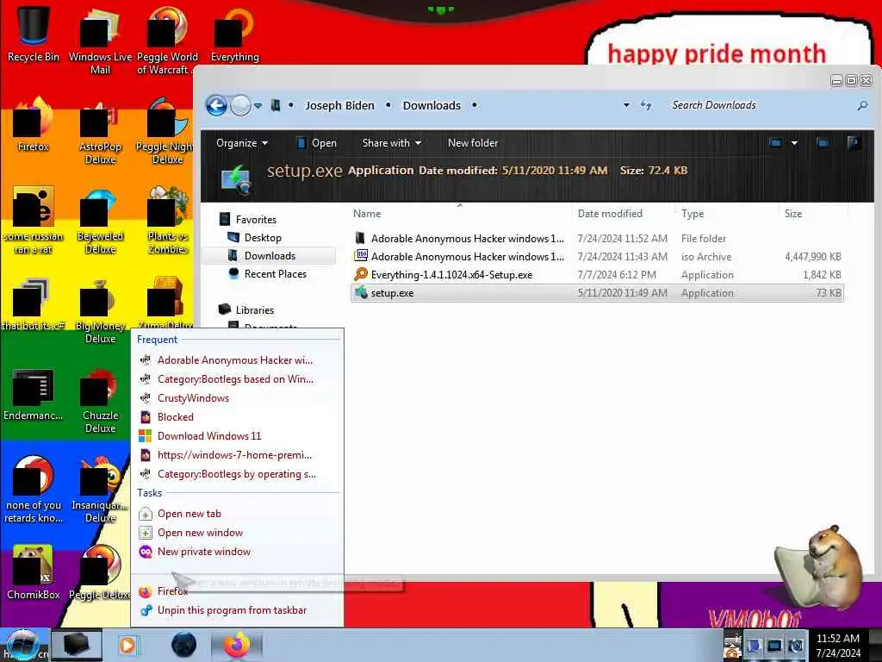The width and height of the screenshot is (882, 662).
Task: Open Windows Live Mail desktop shortcut
Action: (100, 40)
